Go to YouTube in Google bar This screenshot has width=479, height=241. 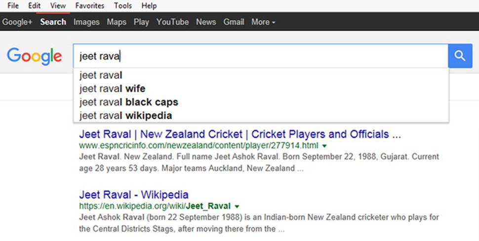[173, 22]
